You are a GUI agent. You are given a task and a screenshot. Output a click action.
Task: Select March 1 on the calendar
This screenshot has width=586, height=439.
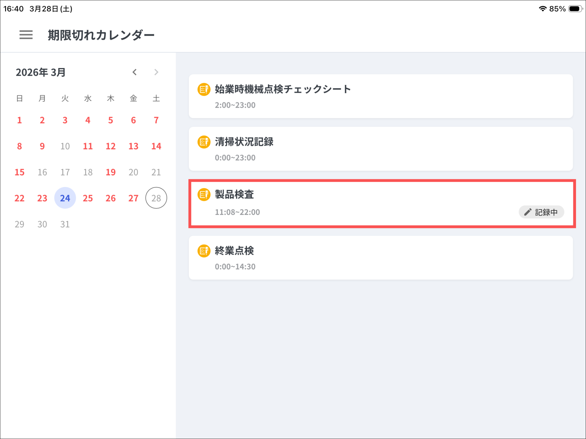point(19,120)
